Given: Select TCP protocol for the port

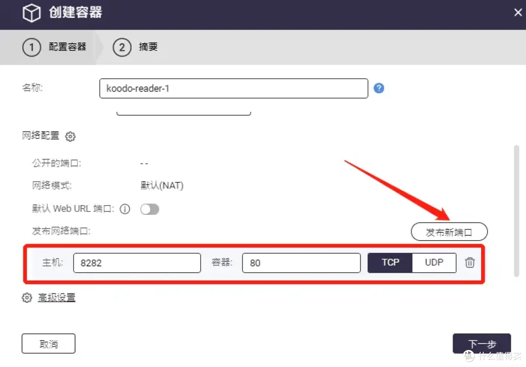Looking at the screenshot, I should 390,262.
